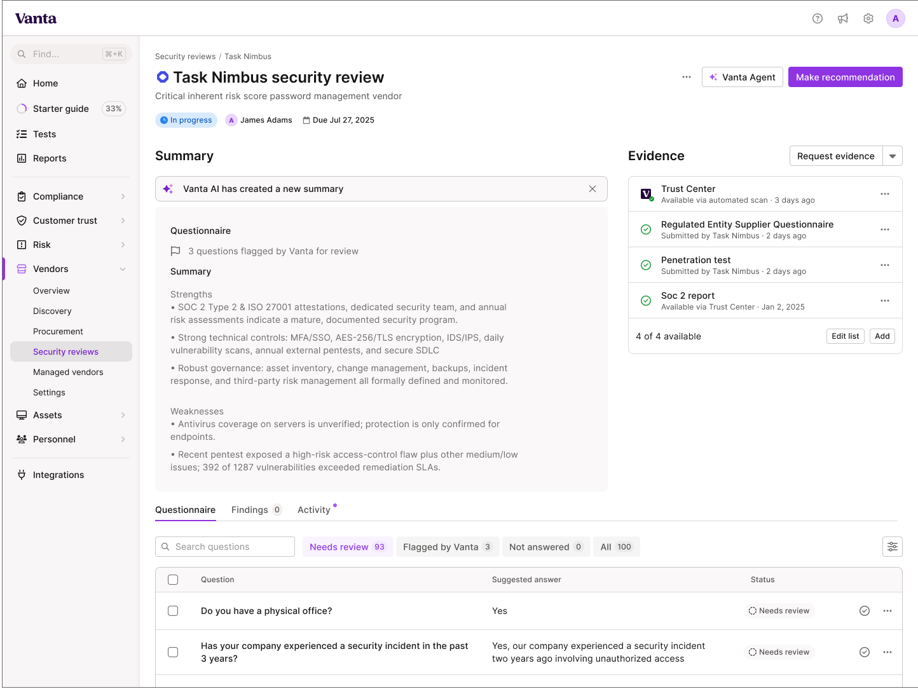Check the physical office question checkbox
This screenshot has width=918, height=689.
(x=173, y=611)
